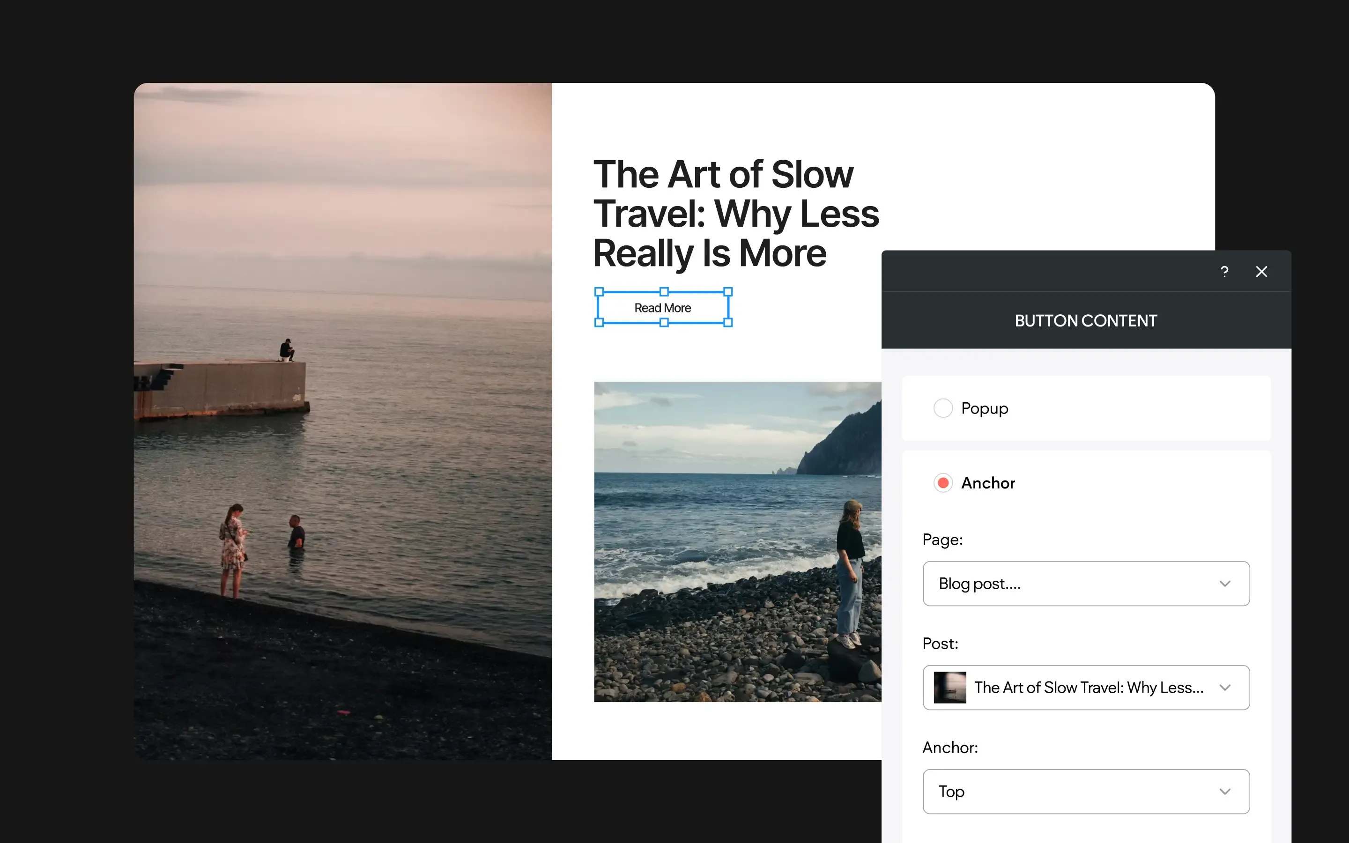Click the large sunset seaside cover image
Image resolution: width=1349 pixels, height=843 pixels.
pyautogui.click(x=343, y=421)
